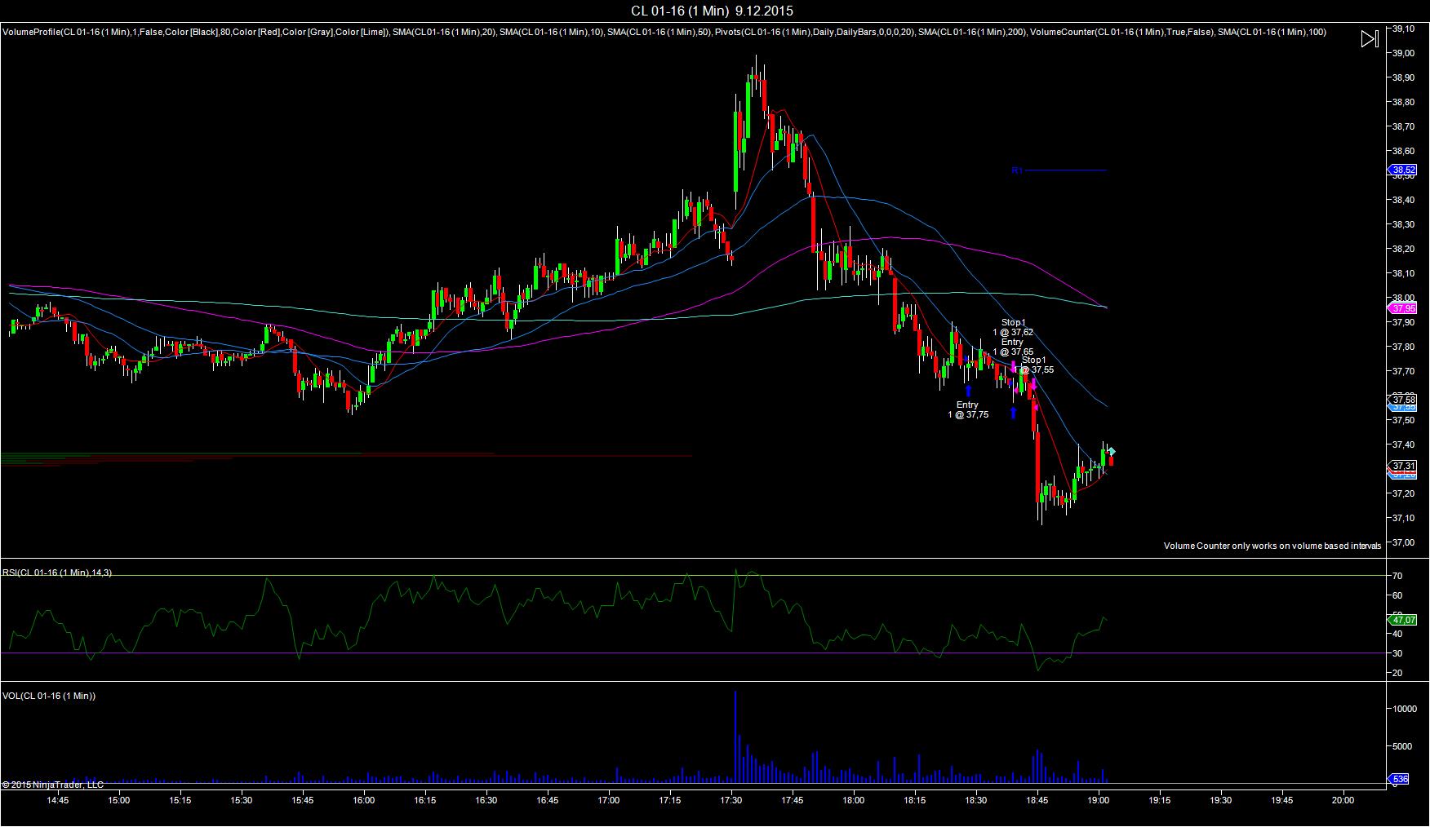Click the R1 pivot label
Image resolution: width=1430 pixels, height=827 pixels.
point(1017,170)
